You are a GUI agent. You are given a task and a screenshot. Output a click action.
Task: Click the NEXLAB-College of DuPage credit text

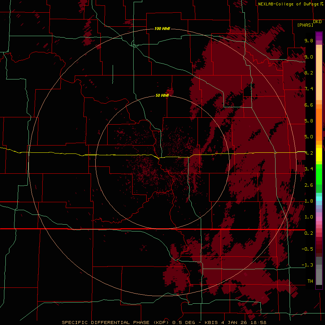coord(288,4)
